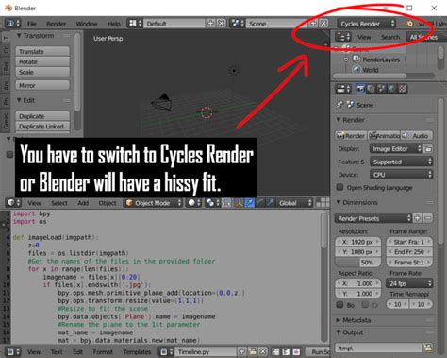The width and height of the screenshot is (447, 358).
Task: Browse text datablocks next to Timeline.py
Action: point(167,351)
